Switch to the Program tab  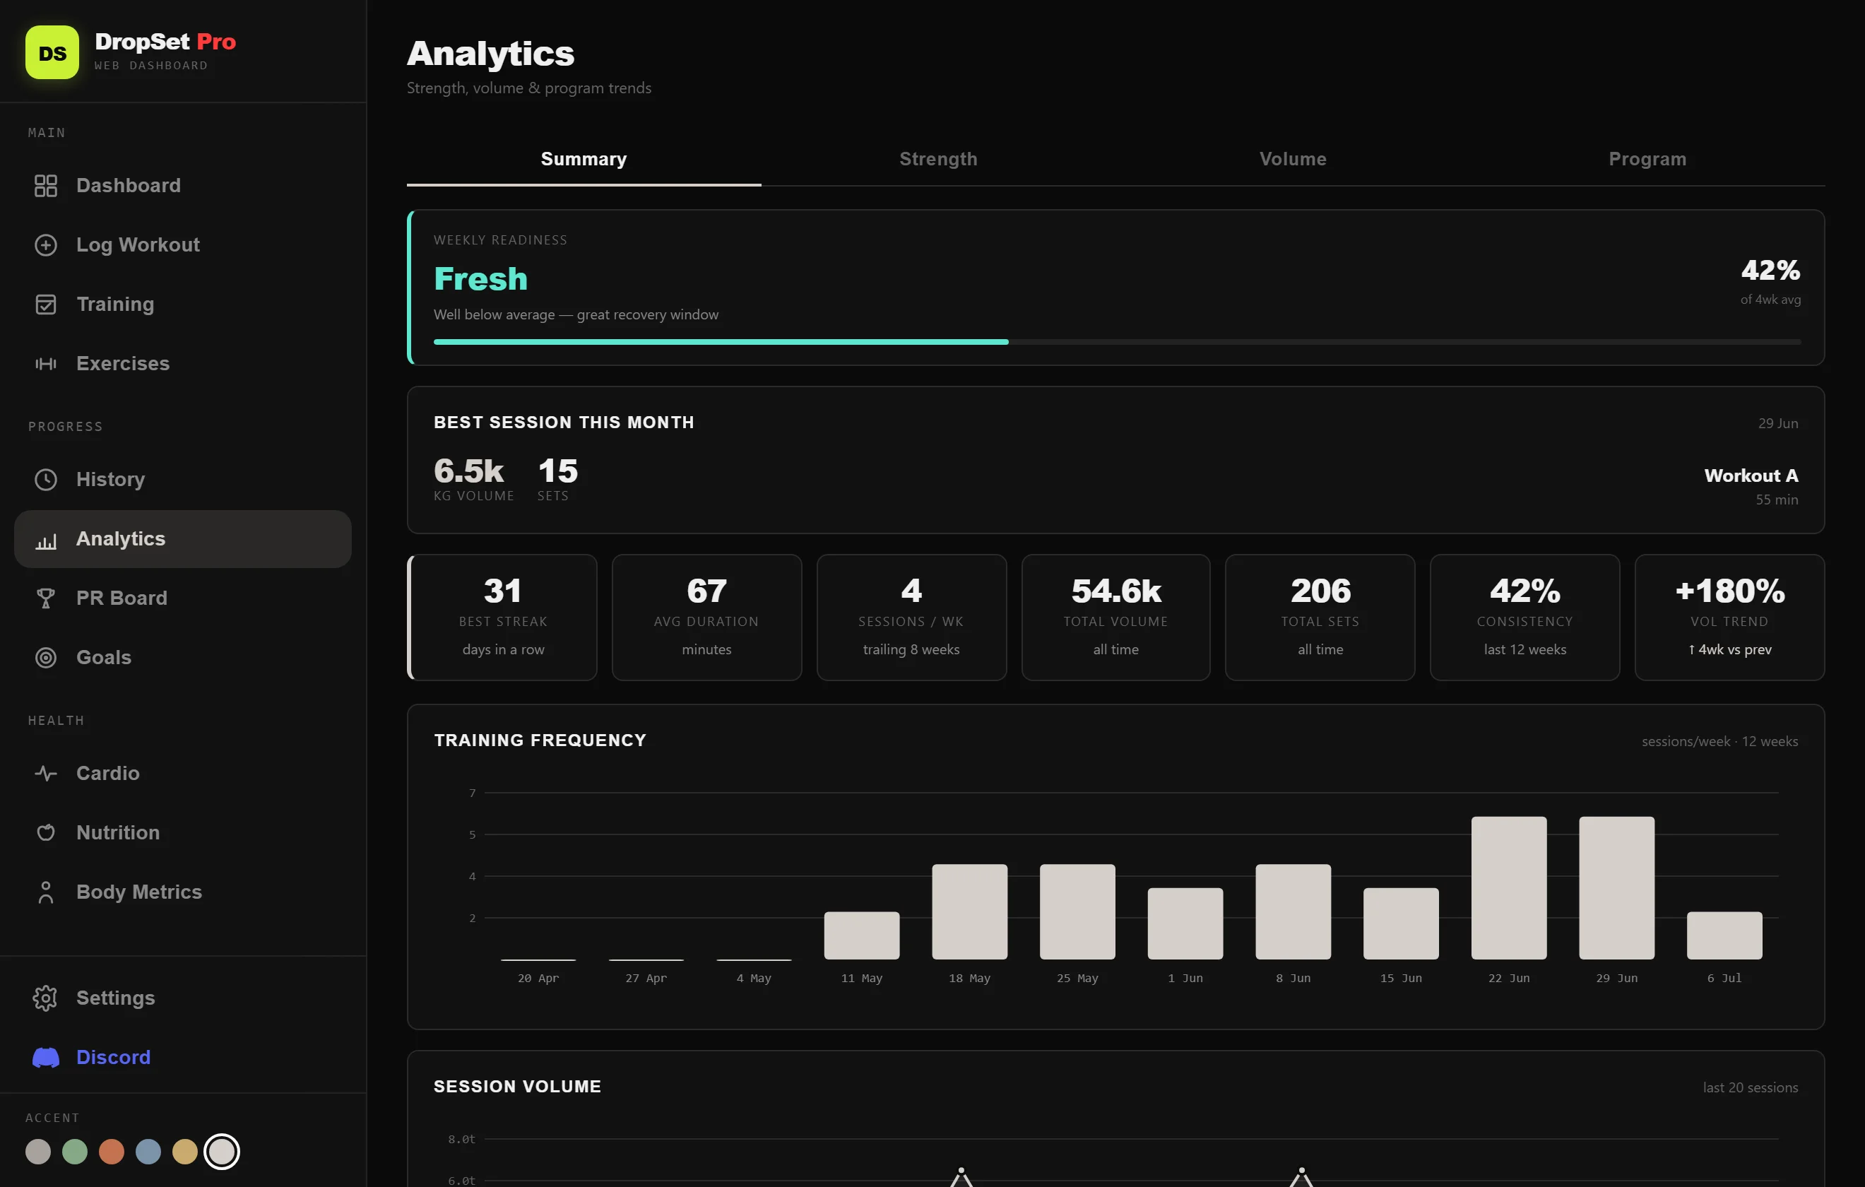(1647, 160)
